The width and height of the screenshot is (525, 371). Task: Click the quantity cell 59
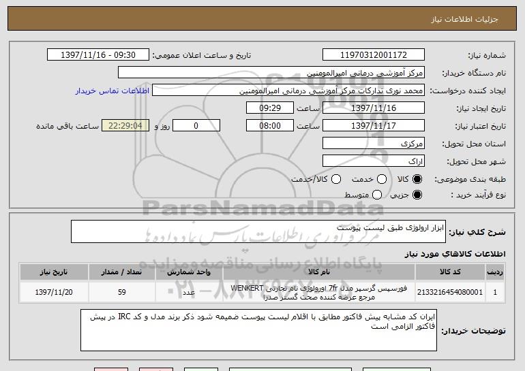point(121,292)
